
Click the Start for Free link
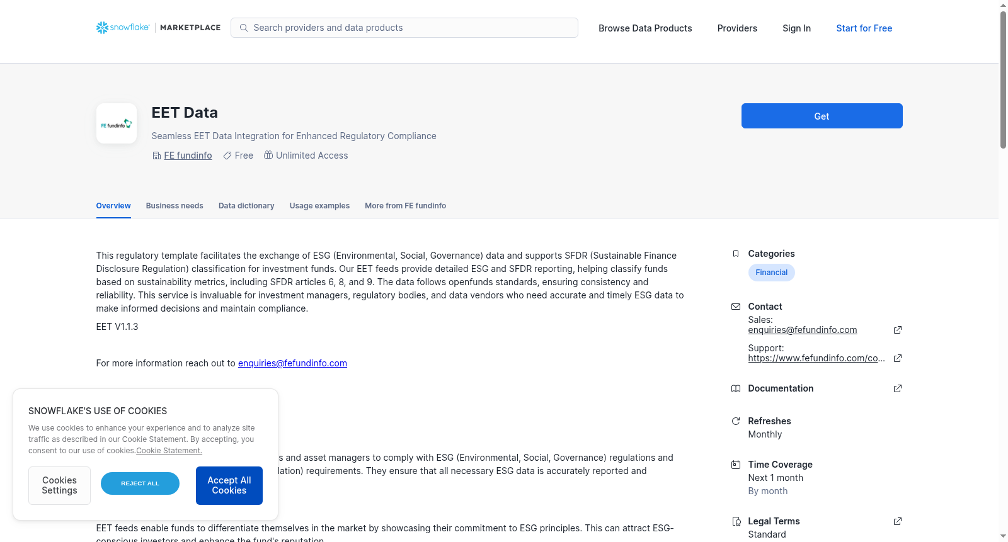[x=864, y=28]
